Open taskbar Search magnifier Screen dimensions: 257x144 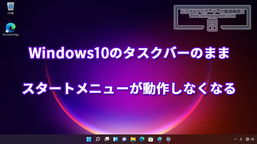98,139
